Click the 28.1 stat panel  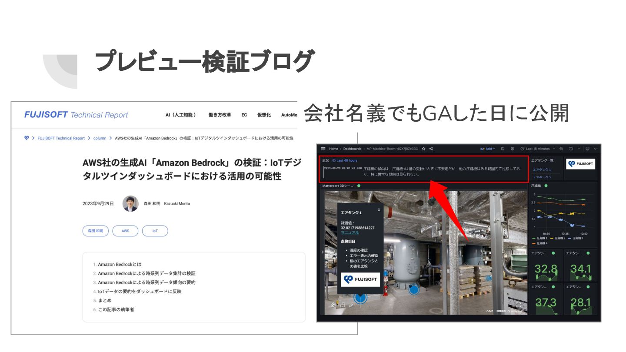coord(580,299)
